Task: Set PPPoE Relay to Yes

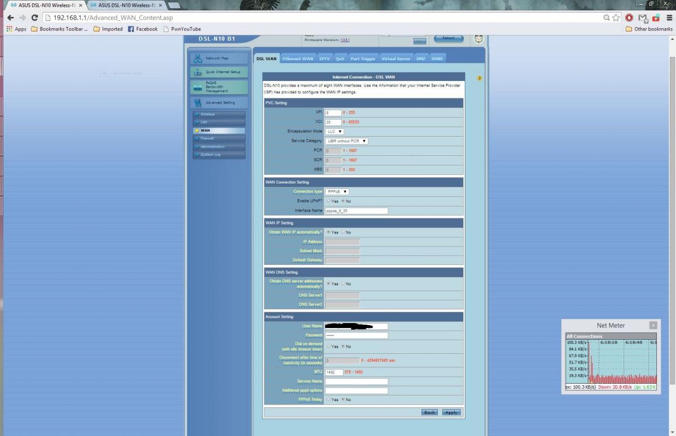Action: point(328,399)
